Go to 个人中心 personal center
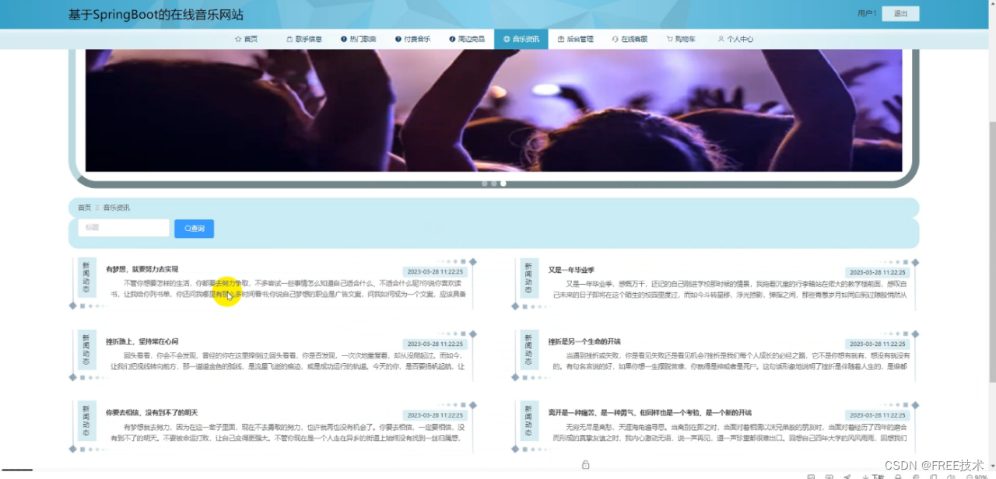This screenshot has width=996, height=479. tap(735, 39)
